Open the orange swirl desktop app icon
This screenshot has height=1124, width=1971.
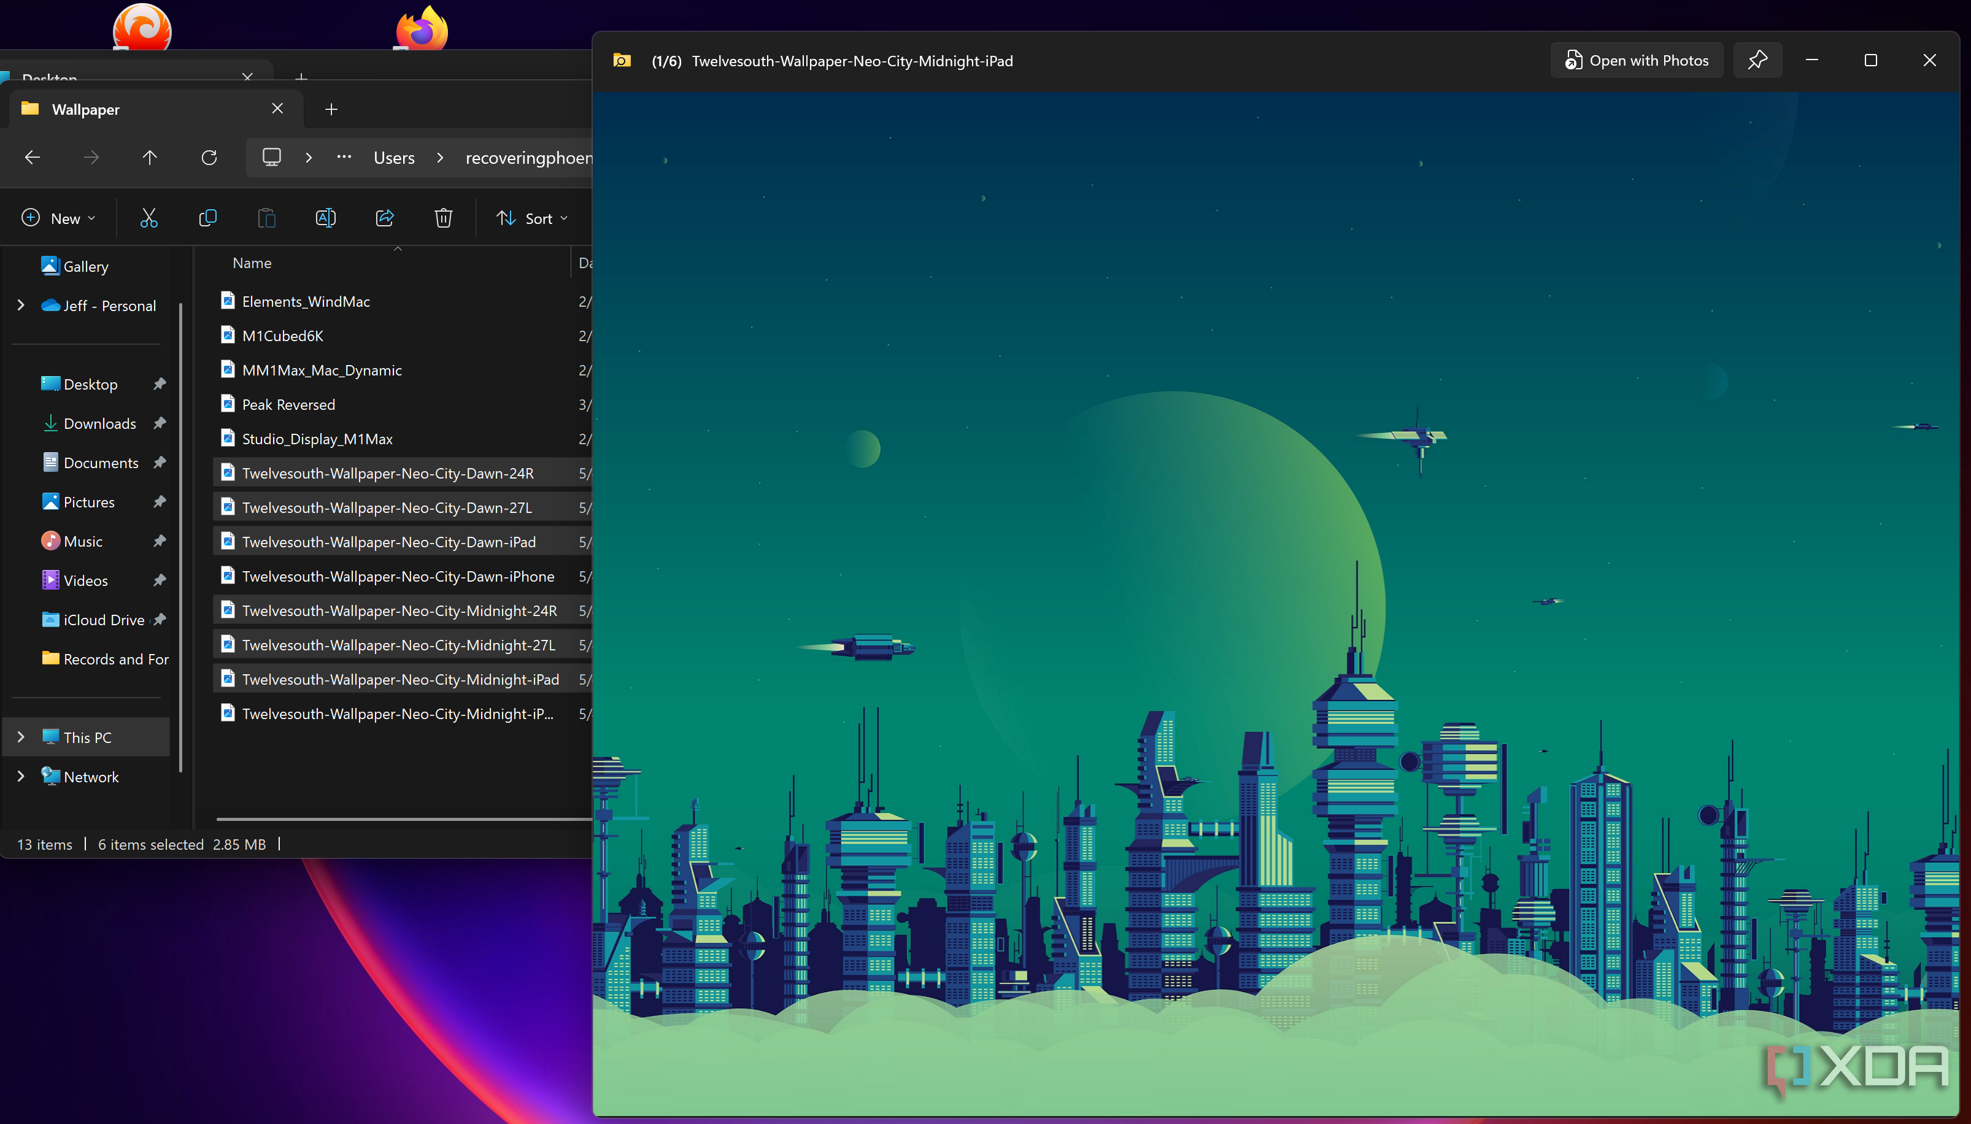[142, 28]
